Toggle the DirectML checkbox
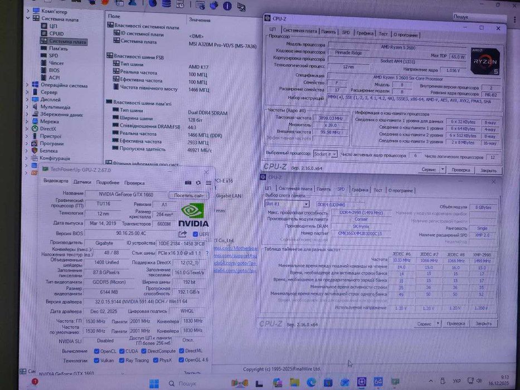This screenshot has width=520, height=390. [181, 350]
